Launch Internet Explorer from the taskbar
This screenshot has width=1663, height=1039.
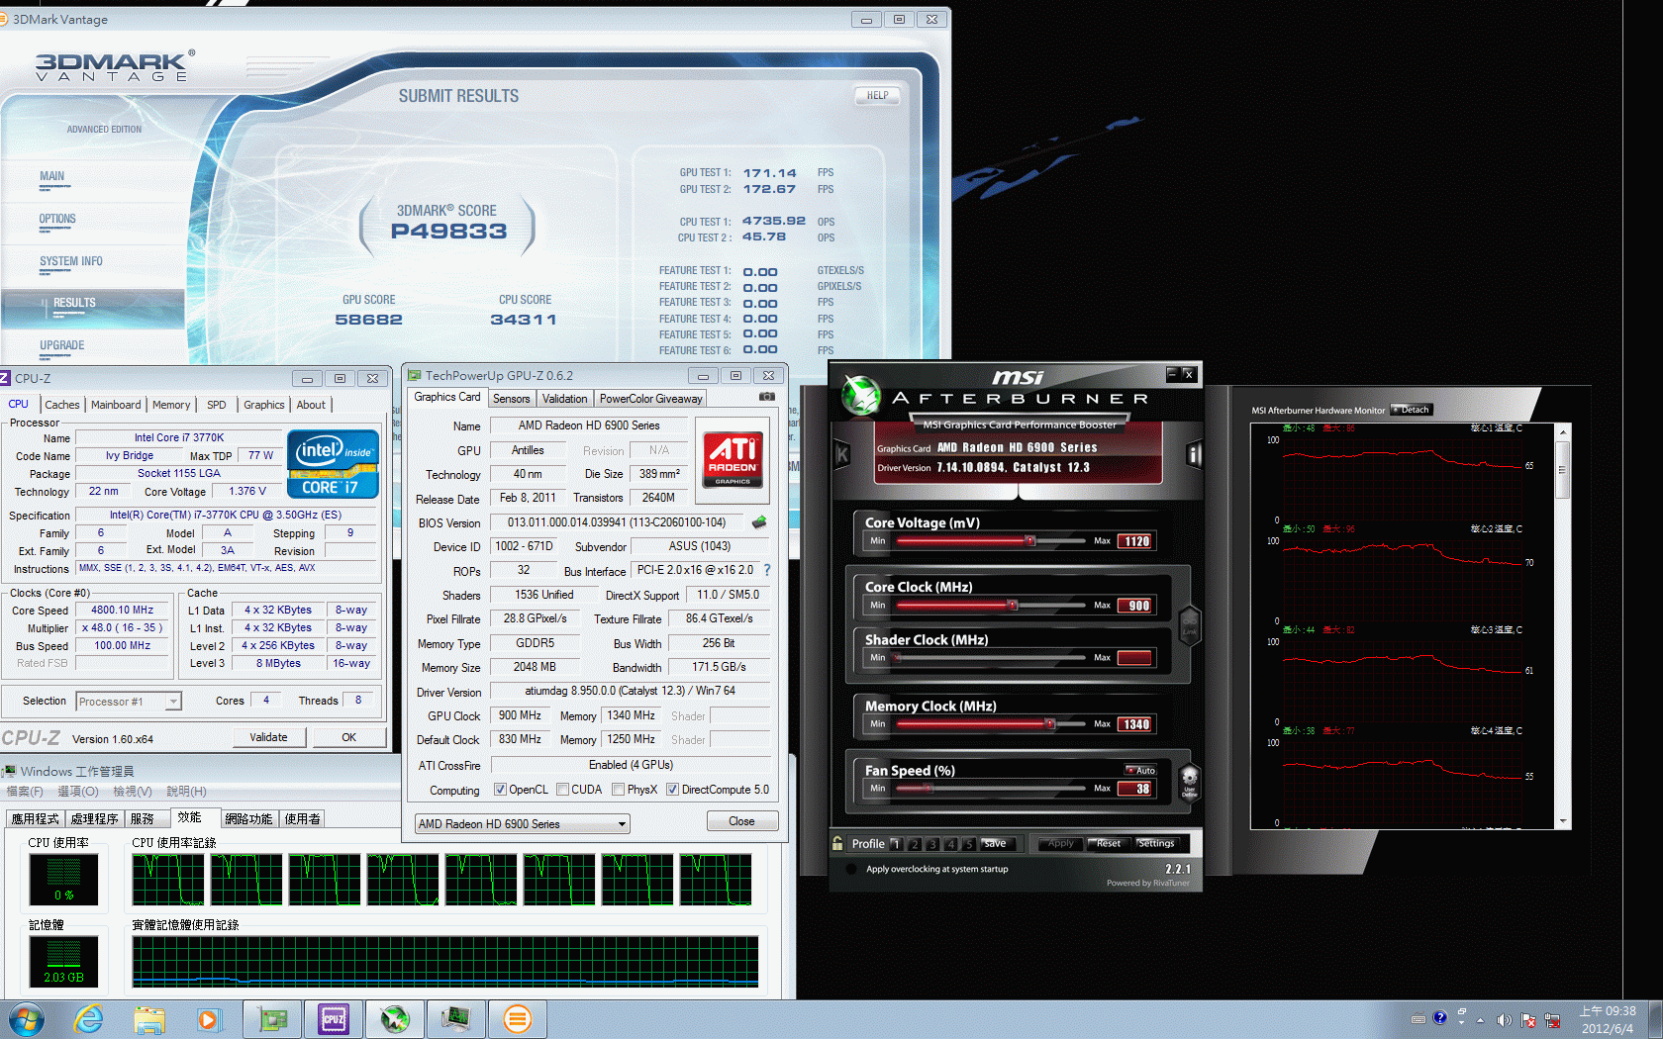[x=89, y=1019]
